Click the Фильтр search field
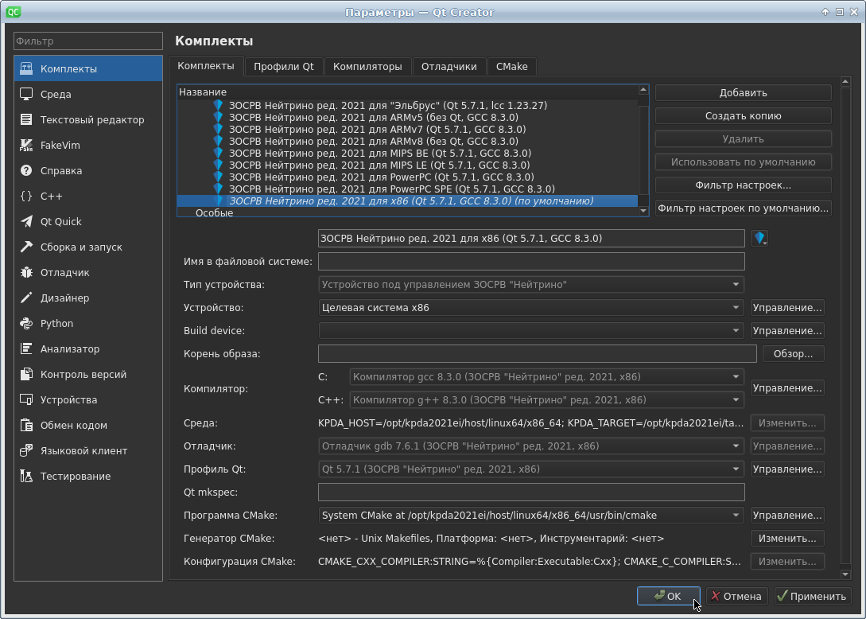 [x=88, y=41]
